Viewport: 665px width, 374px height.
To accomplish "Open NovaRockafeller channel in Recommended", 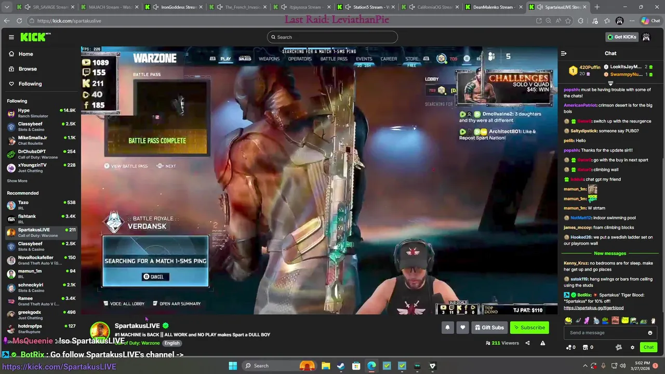I will tap(41, 260).
